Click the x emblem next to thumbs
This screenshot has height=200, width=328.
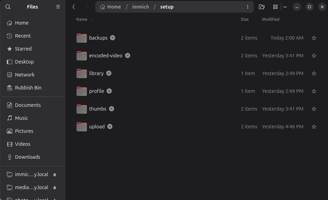[111, 109]
